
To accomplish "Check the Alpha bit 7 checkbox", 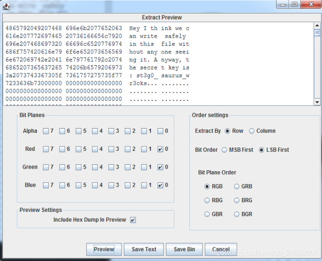I will tap(46, 131).
